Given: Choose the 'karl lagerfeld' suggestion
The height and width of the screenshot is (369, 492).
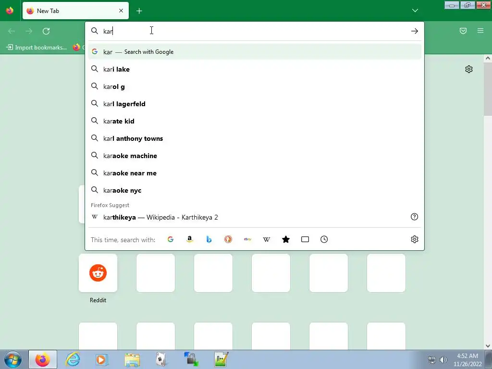Looking at the screenshot, I should point(255,104).
